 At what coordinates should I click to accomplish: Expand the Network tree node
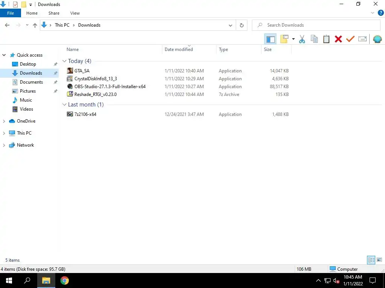pos(4,145)
